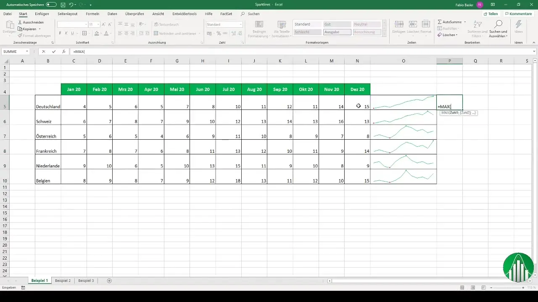Screen dimensions: 538x302
Task: Decrease font size with small A
Action: [x=110, y=24]
